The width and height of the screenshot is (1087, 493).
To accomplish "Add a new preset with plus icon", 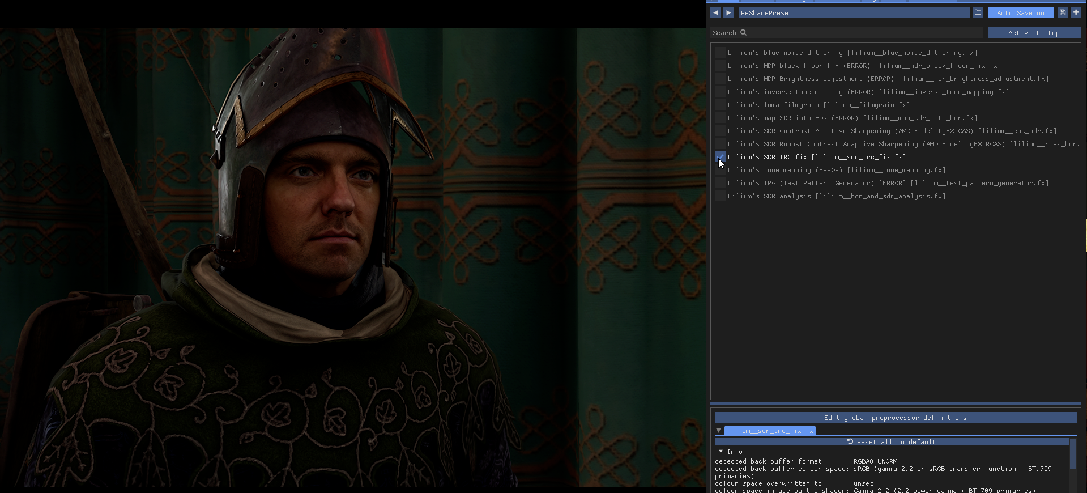I will 1076,12.
